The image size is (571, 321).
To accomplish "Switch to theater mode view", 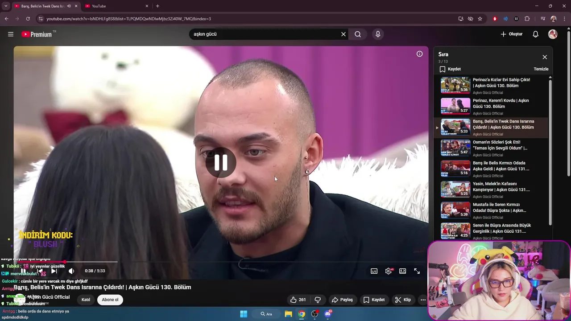I will 403,271.
